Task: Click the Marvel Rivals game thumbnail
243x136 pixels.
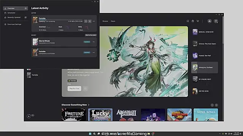Action: (35, 42)
